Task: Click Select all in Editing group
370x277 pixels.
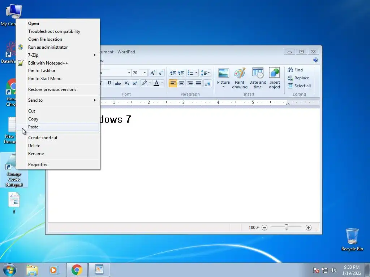Action: coord(299,86)
